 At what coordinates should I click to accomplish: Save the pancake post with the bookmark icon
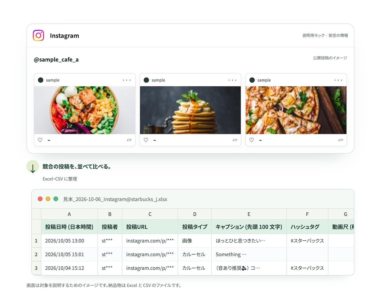coord(235,140)
